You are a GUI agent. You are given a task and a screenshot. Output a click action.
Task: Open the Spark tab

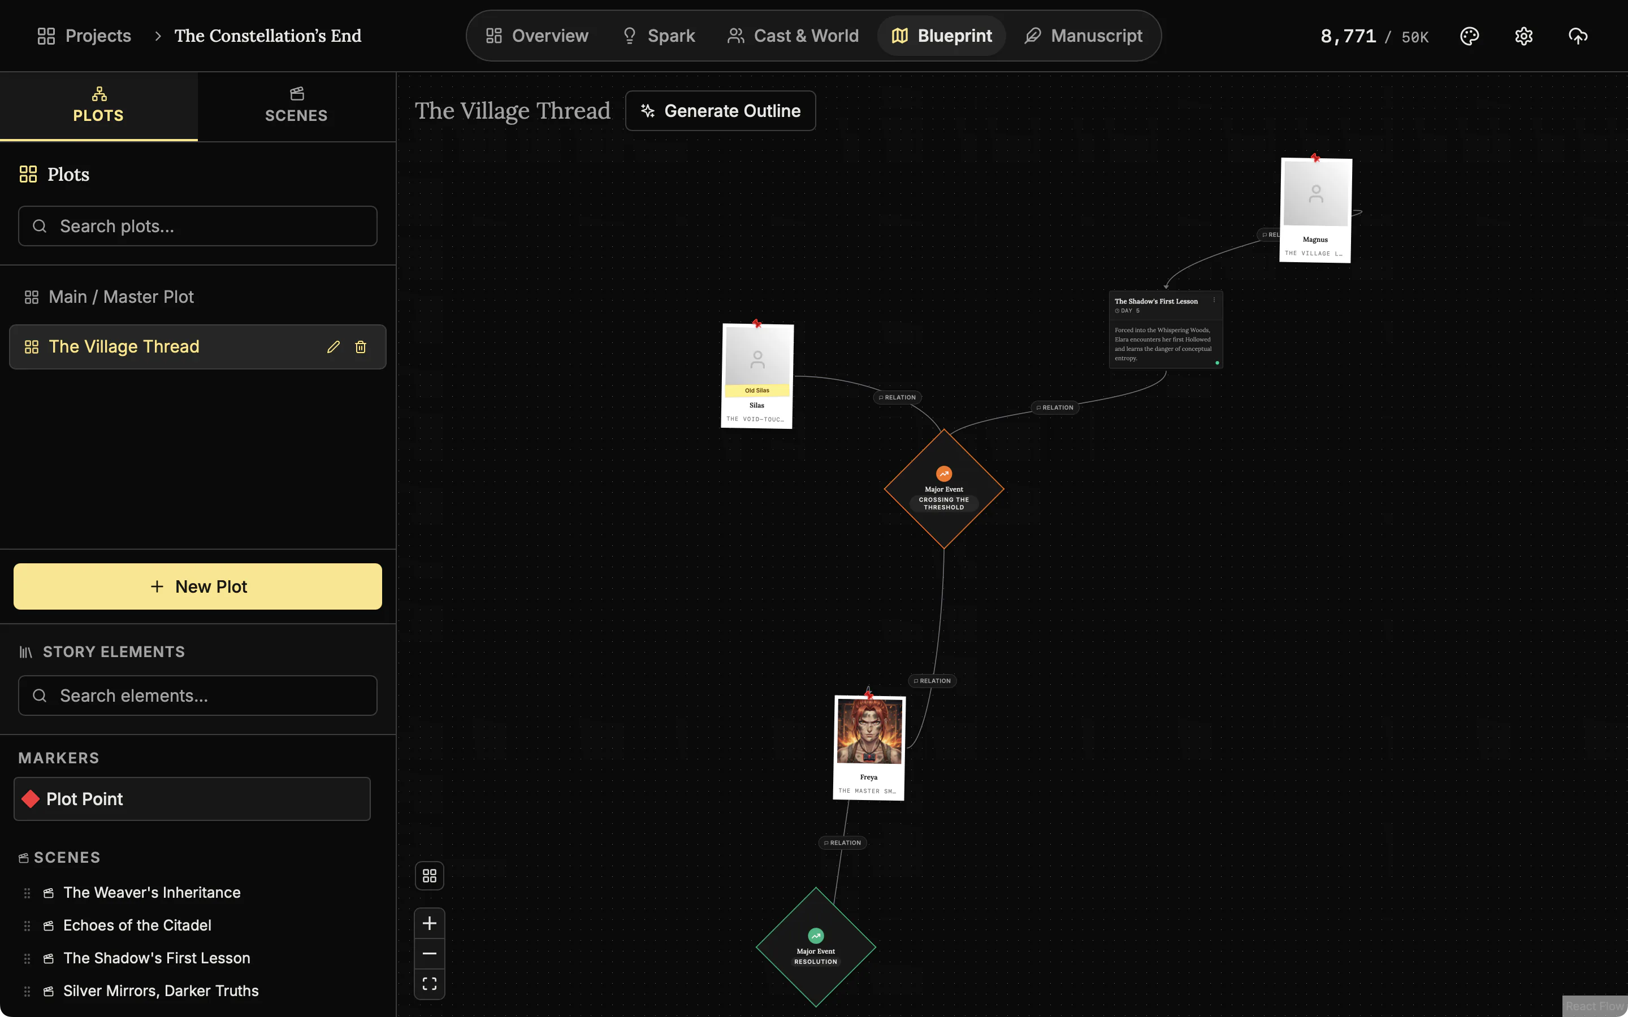pos(659,36)
